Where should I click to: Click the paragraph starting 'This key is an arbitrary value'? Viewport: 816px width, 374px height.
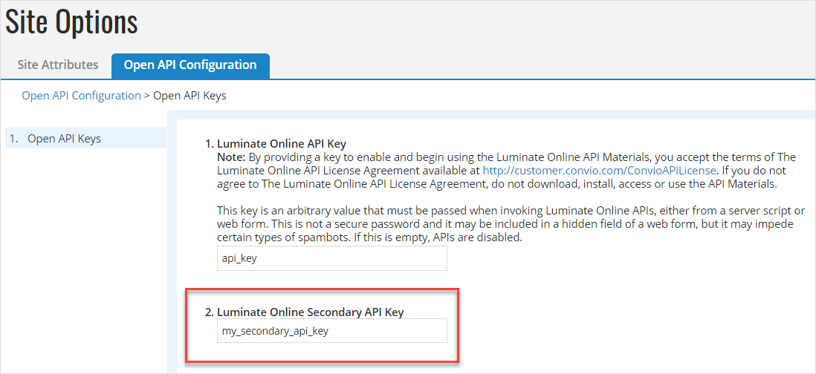point(511,225)
